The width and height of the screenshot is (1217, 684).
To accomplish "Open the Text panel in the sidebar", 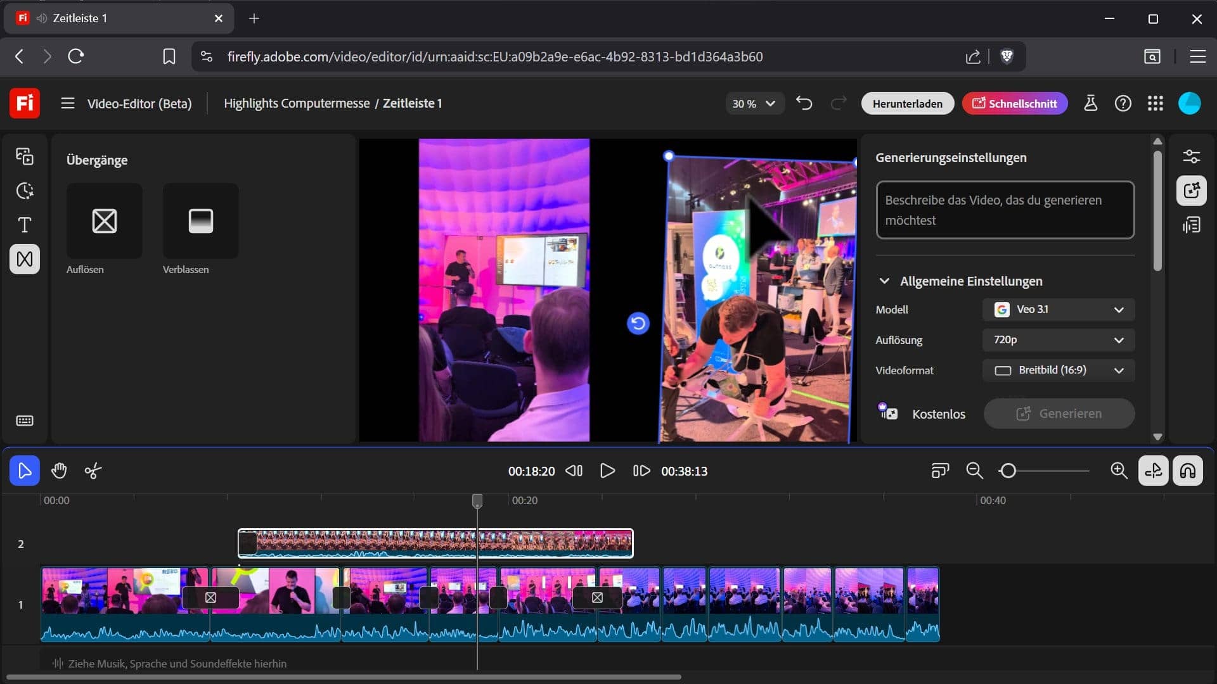I will [25, 225].
